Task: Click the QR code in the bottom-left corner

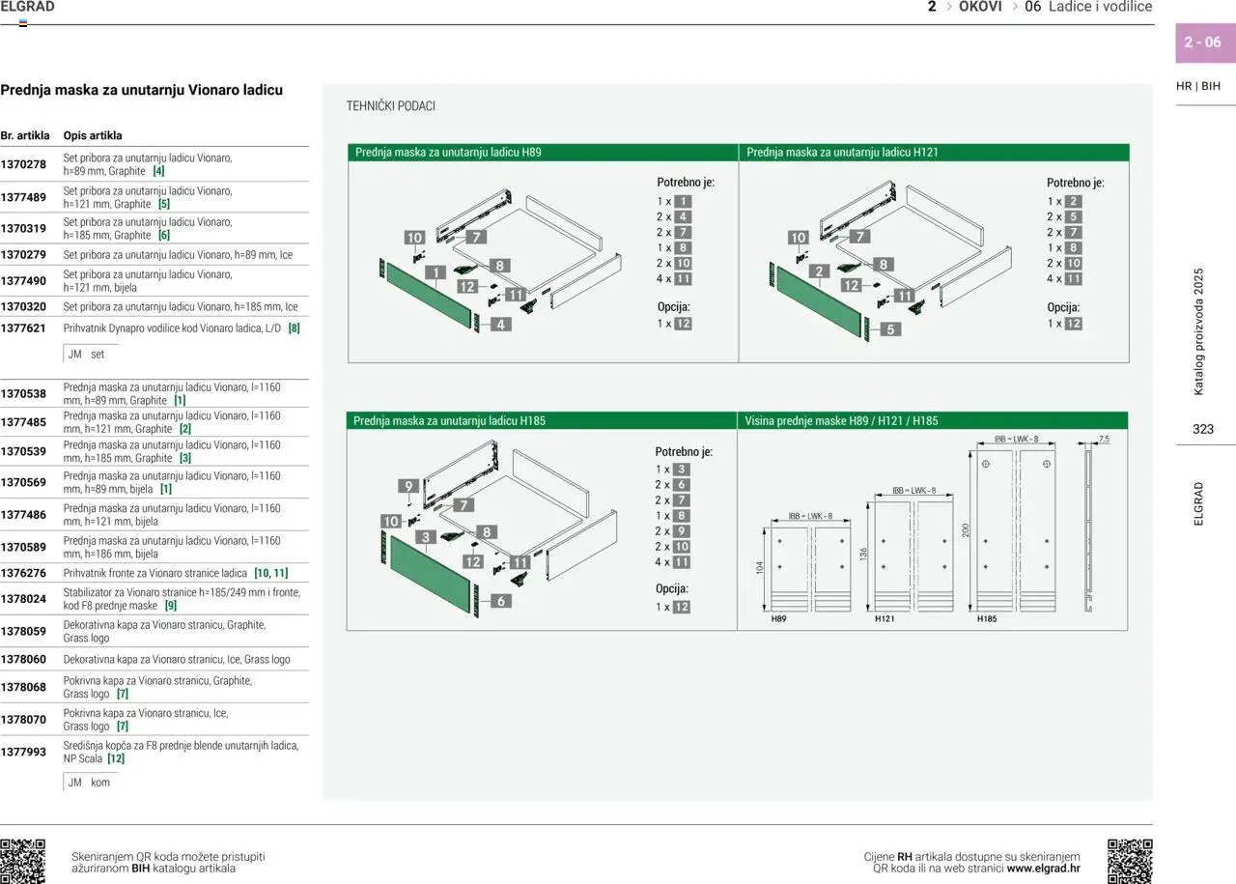Action: point(23,860)
